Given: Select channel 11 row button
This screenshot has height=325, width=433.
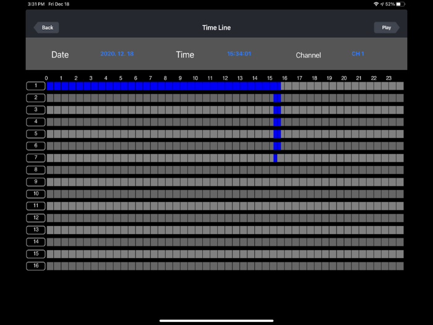Looking at the screenshot, I should coord(36,206).
